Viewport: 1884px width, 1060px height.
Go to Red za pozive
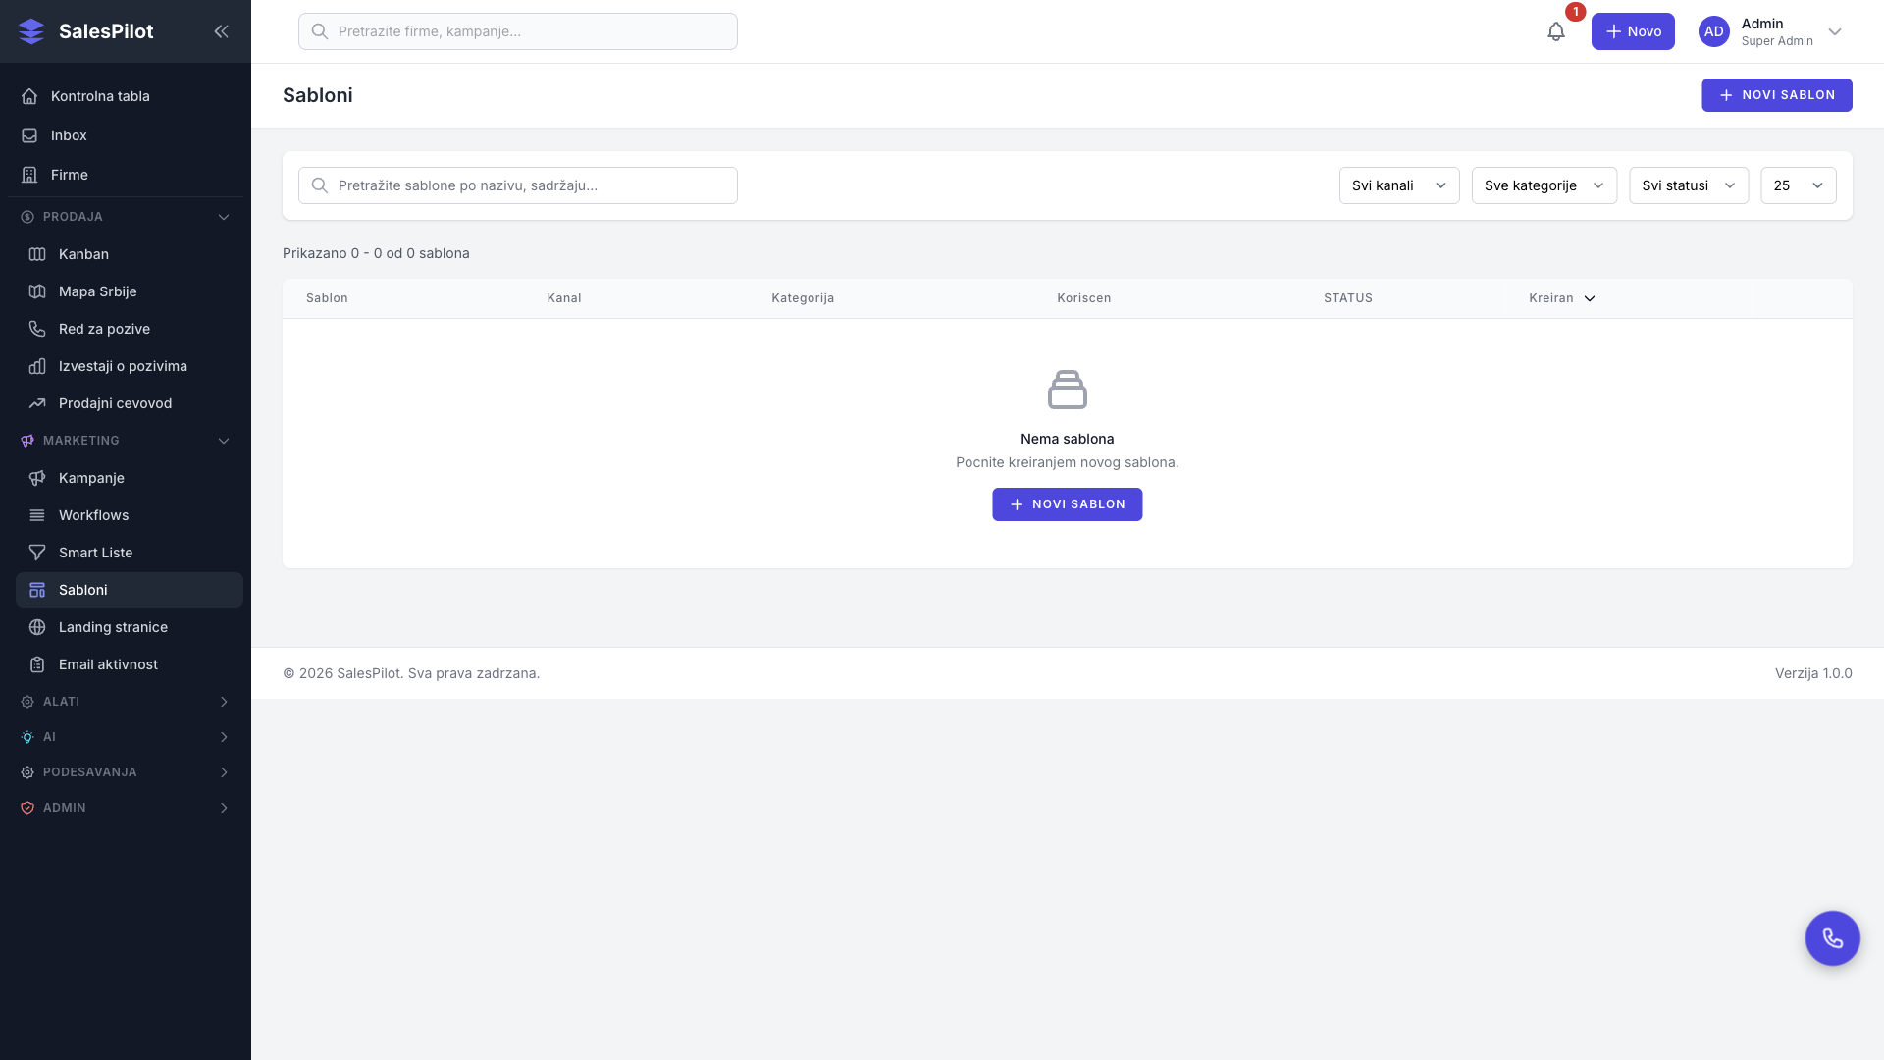[x=104, y=329]
